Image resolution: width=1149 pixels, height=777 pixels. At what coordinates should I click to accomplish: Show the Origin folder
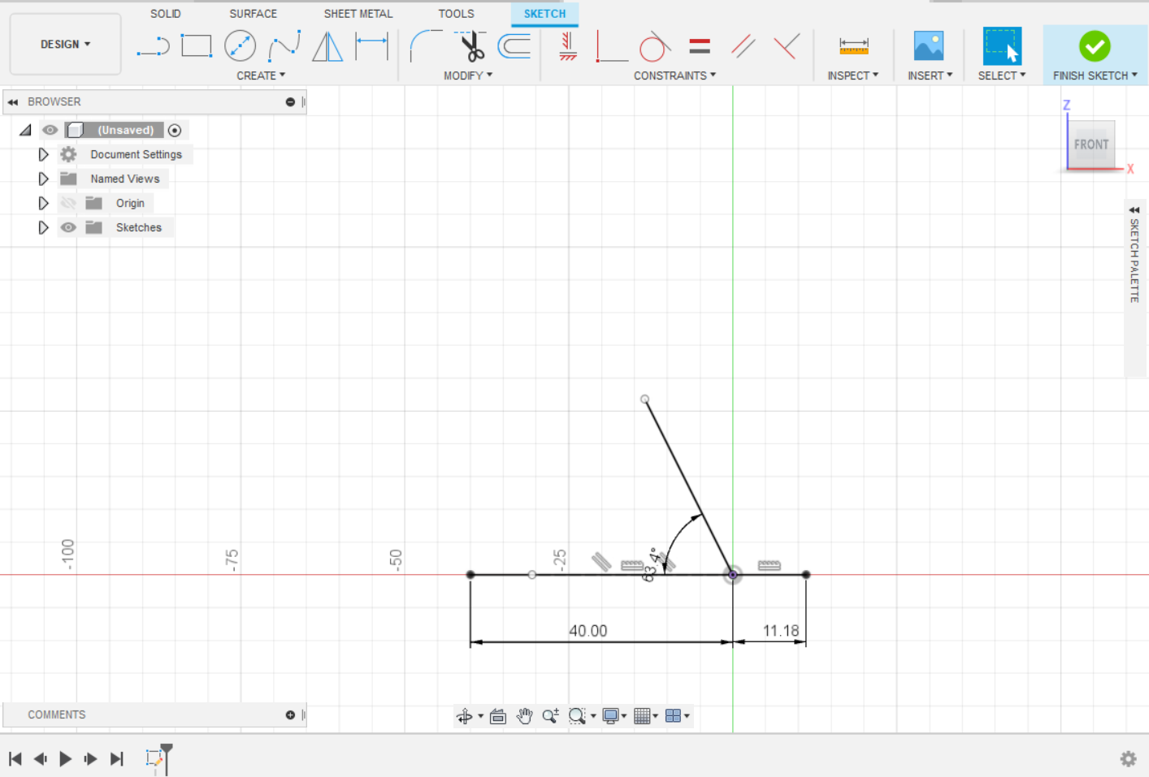point(68,203)
